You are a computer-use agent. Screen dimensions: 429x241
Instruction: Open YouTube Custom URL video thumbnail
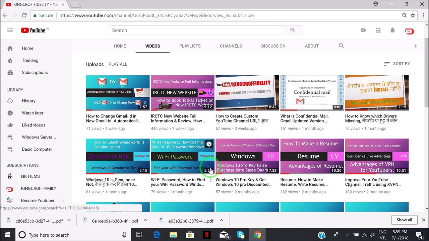click(x=247, y=93)
